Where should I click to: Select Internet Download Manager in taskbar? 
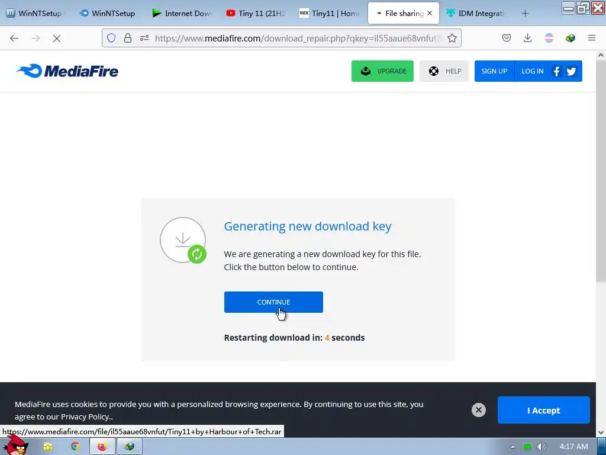[130, 447]
